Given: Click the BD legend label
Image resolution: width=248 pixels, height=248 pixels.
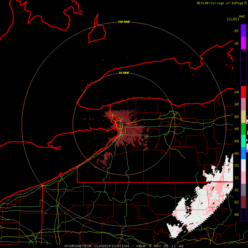Looking at the screenshot, I should click(236, 117).
